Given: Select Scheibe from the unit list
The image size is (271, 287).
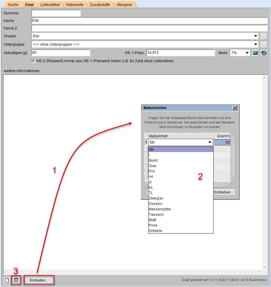Looking at the screenshot, I should (181, 231).
